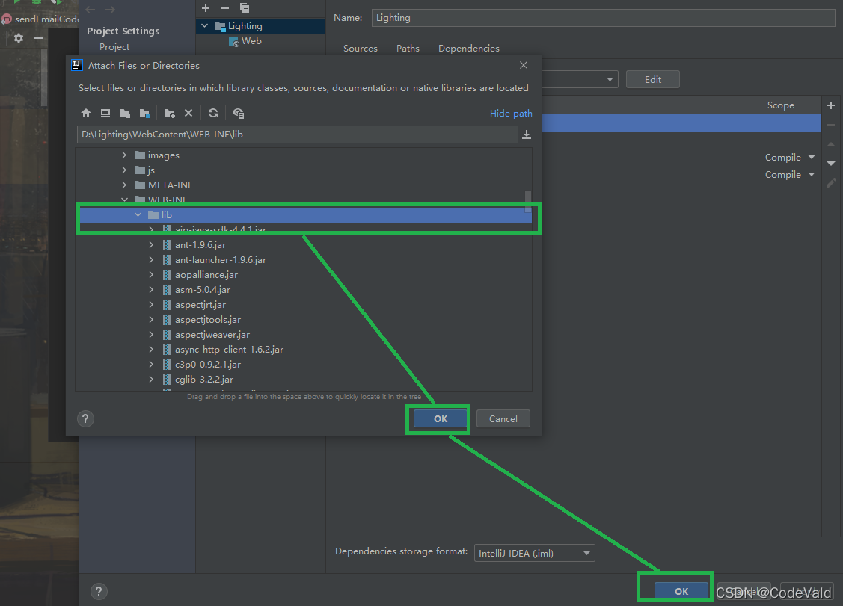This screenshot has width=843, height=606.
Task: Select aspectjrt.jar
Action: point(200,305)
